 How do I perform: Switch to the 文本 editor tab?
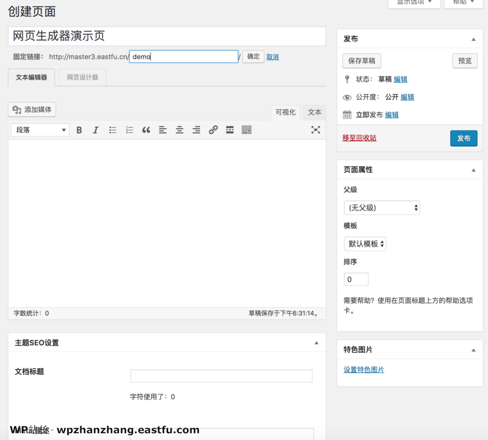point(314,112)
